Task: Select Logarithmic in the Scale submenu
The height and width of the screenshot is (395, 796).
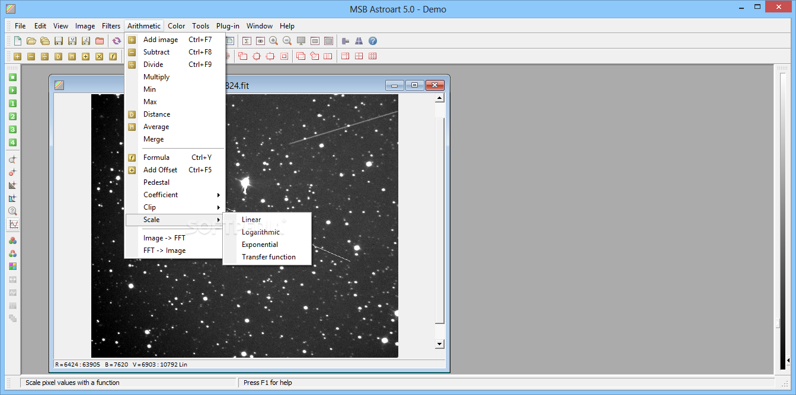Action: [x=267, y=232]
